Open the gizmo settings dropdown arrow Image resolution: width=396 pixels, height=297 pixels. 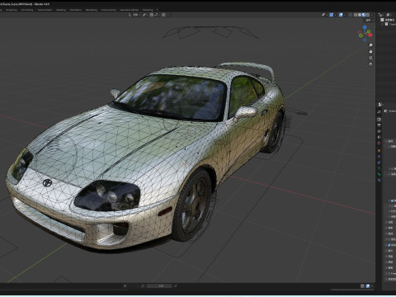(335, 15)
